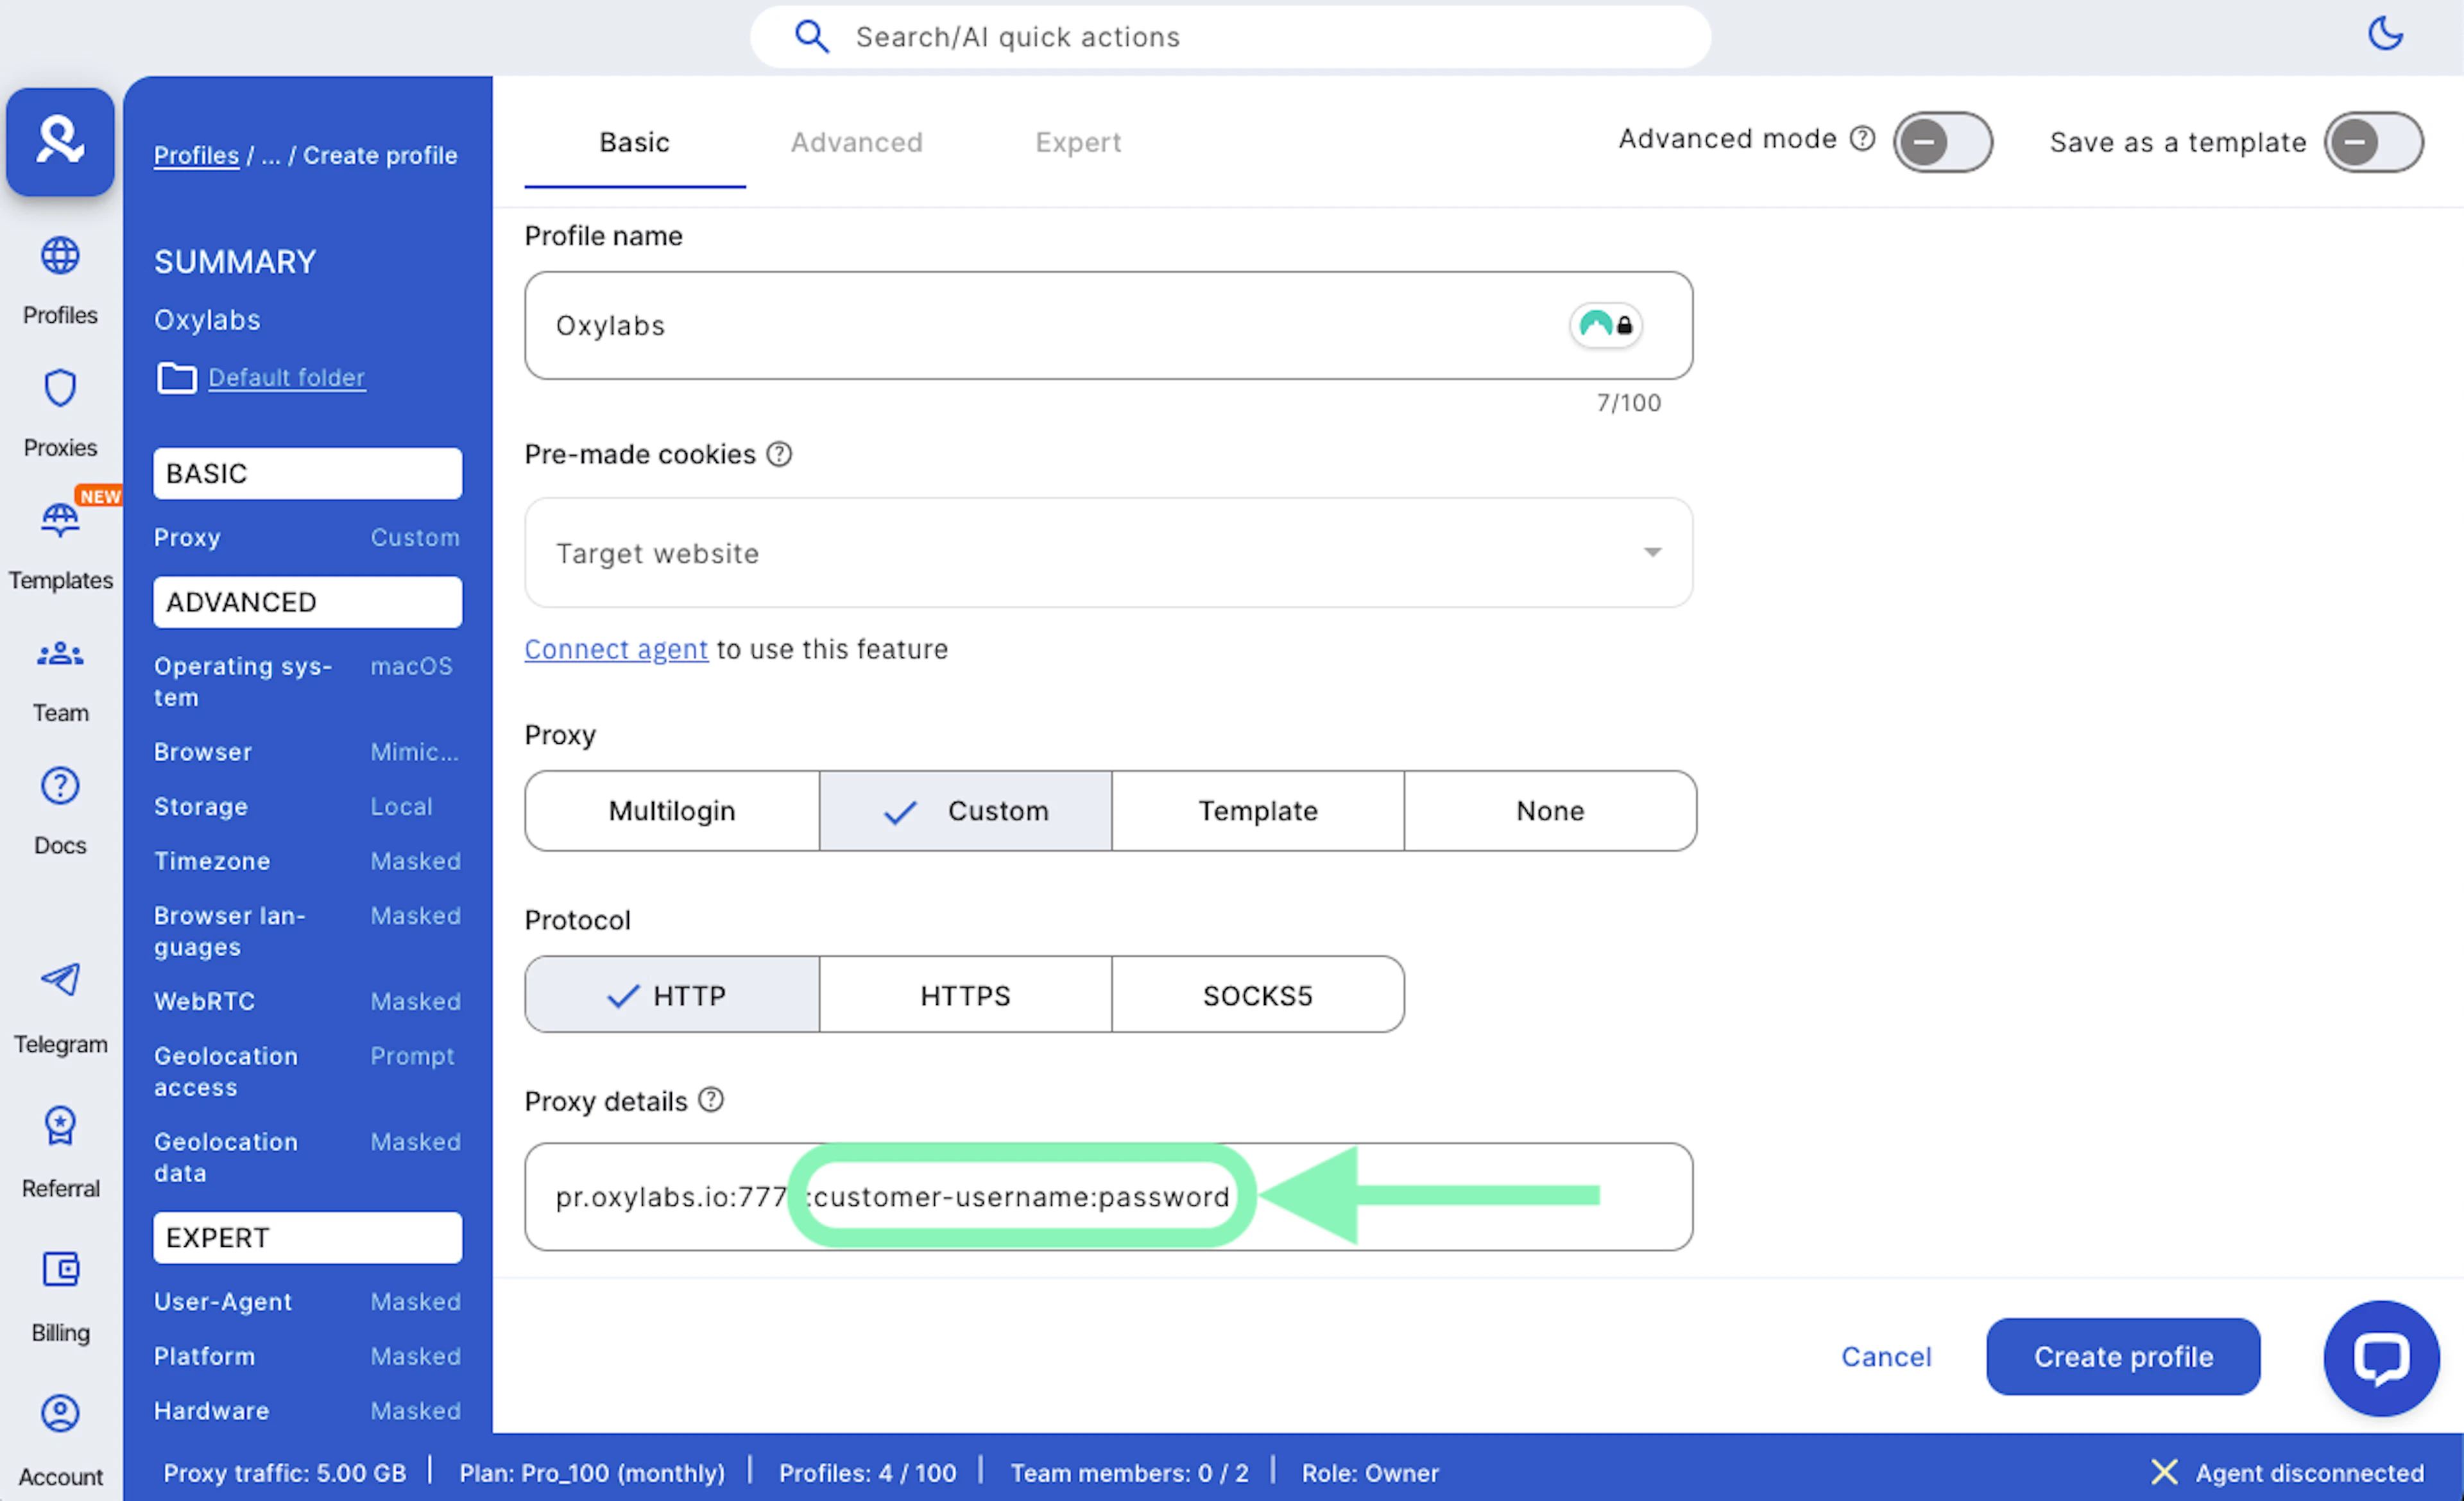The height and width of the screenshot is (1501, 2464).
Task: Open Team people icon in sidebar
Action: click(x=60, y=654)
